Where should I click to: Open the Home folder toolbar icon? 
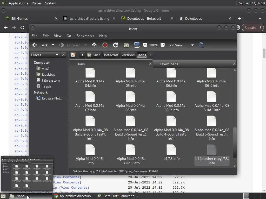pos(126,45)
